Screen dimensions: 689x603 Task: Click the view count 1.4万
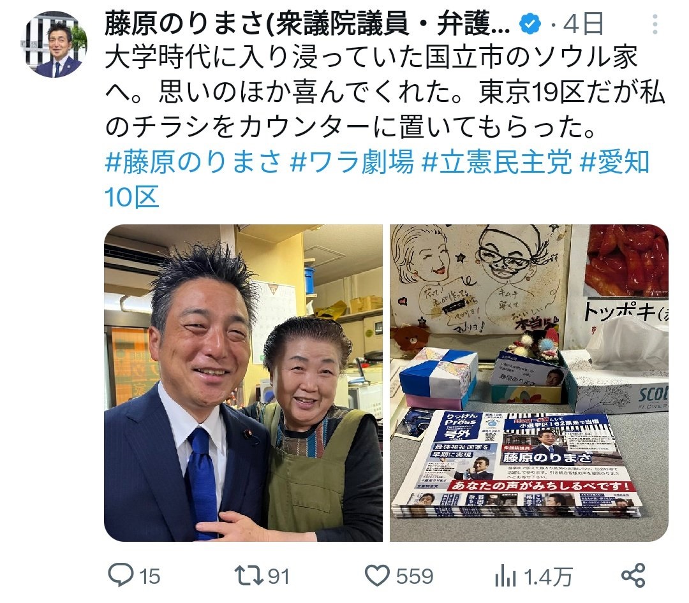click(x=548, y=576)
